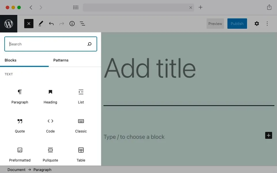
Task: Close the block inserter panel
Action: pyautogui.click(x=29, y=24)
